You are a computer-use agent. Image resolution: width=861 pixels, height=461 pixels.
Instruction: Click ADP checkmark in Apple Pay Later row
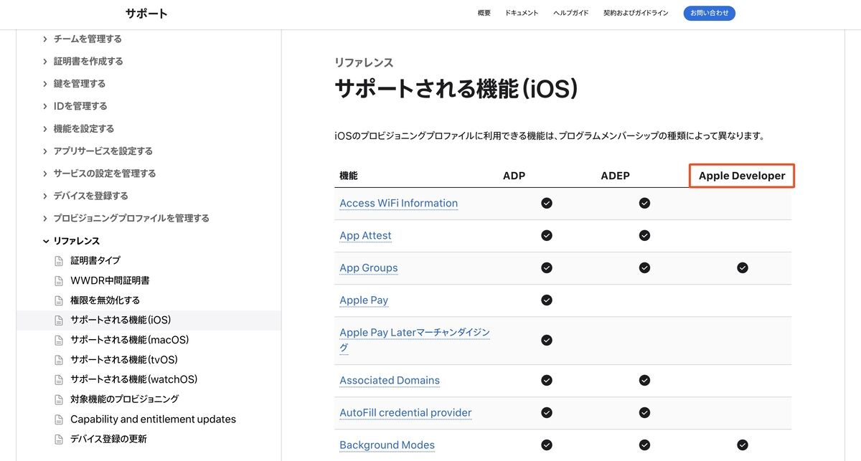tap(547, 340)
